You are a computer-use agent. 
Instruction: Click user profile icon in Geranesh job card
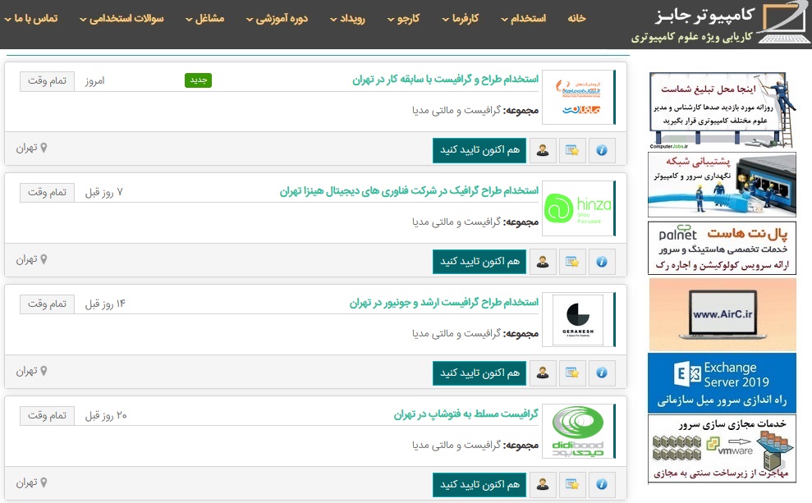pyautogui.click(x=543, y=373)
